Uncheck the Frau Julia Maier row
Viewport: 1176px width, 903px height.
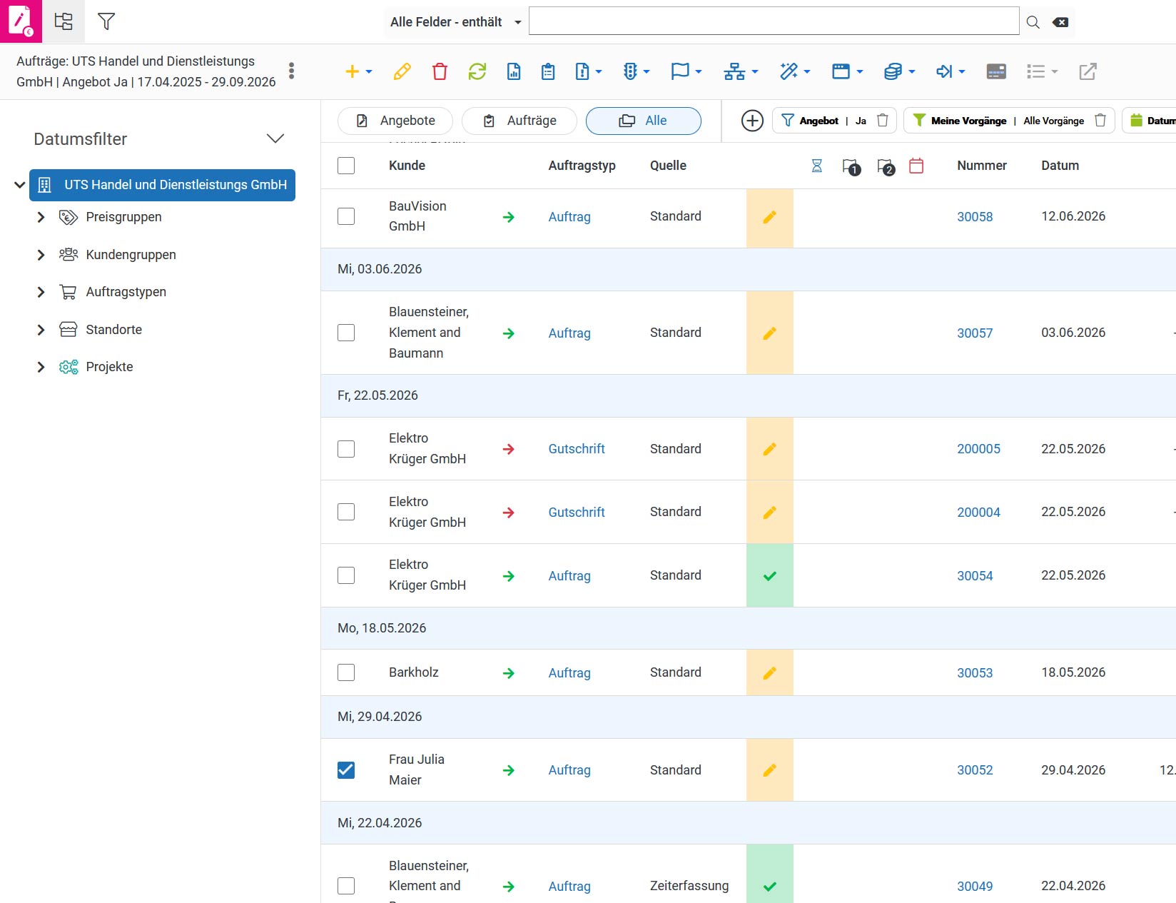(x=346, y=770)
